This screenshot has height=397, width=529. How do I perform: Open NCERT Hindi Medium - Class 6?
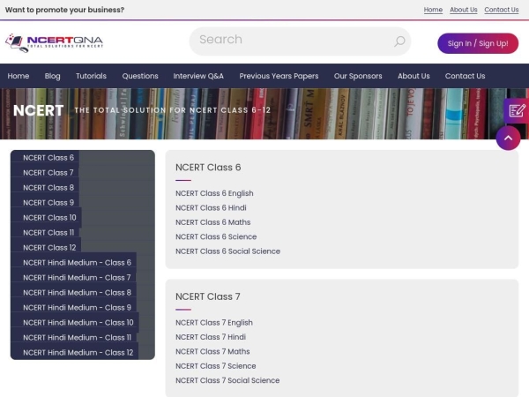point(77,263)
